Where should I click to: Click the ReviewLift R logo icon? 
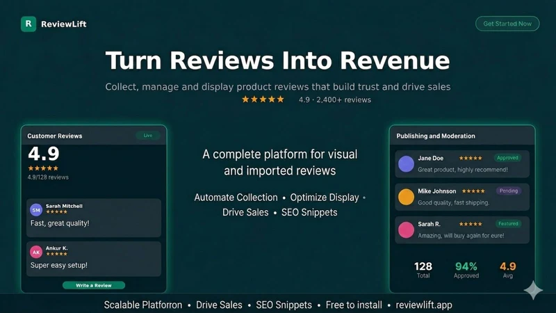pos(28,24)
